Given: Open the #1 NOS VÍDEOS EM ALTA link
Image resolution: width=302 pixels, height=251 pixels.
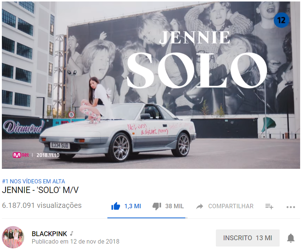Looking at the screenshot, I should (x=34, y=181).
